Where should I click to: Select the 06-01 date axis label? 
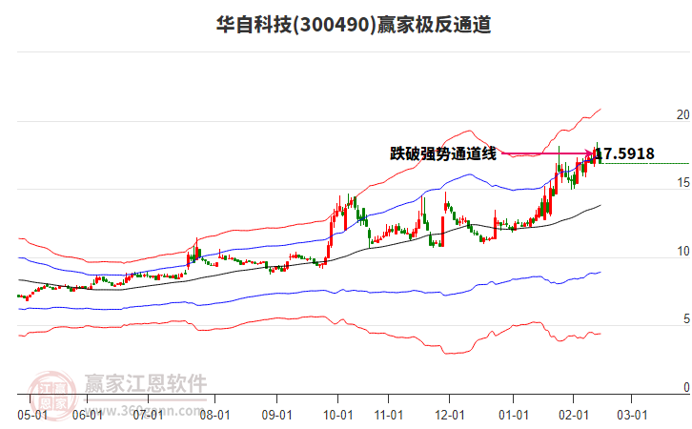pyautogui.click(x=88, y=415)
